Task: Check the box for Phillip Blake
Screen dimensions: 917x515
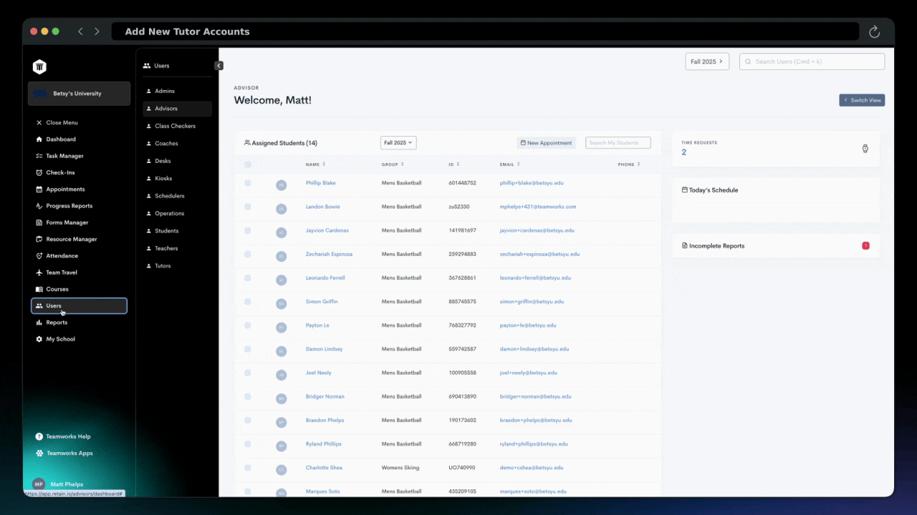Action: coord(248,183)
